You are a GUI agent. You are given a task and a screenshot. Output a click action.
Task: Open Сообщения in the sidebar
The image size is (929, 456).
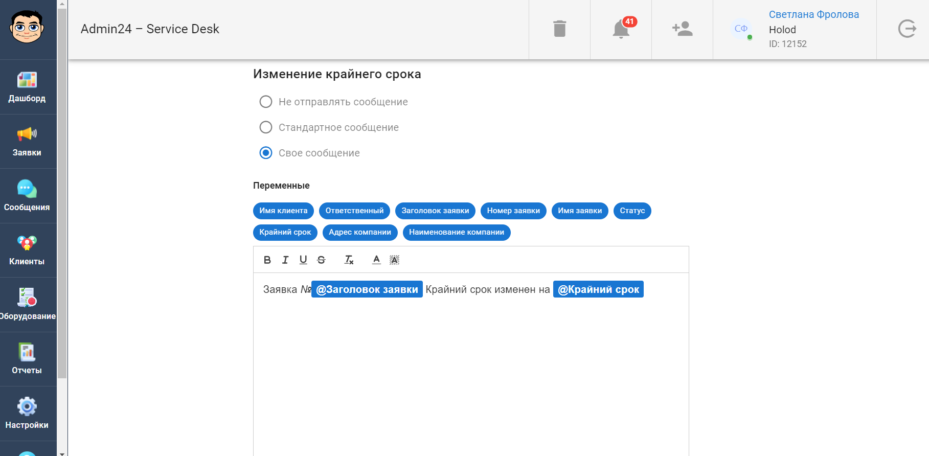pyautogui.click(x=28, y=196)
